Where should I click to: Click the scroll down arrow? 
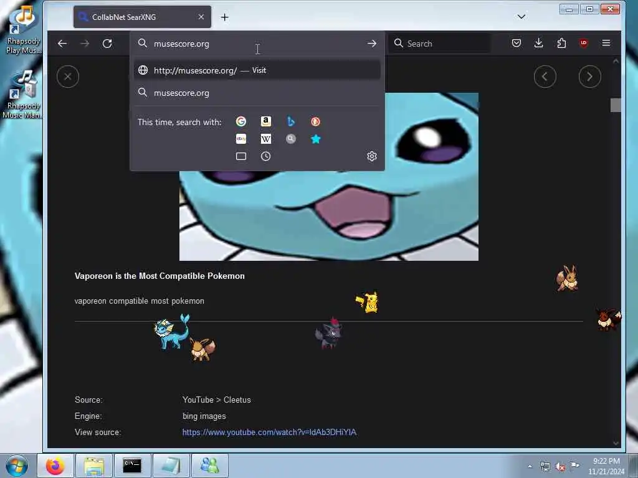point(616,443)
